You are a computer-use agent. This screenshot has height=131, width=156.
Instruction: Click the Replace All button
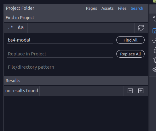point(130,54)
